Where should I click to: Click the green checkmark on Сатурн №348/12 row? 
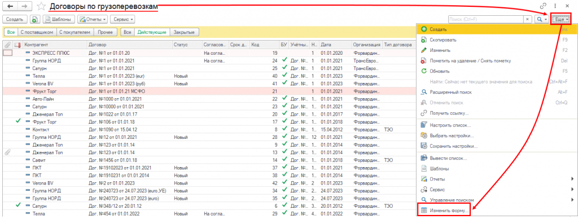18,205
